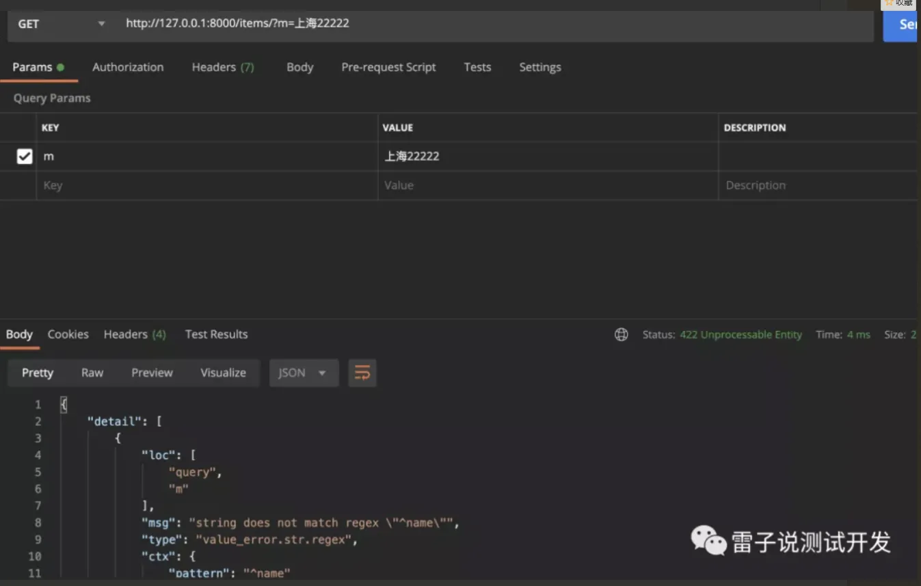921x586 pixels.
Task: Open the Test Results tab
Action: pyautogui.click(x=216, y=334)
